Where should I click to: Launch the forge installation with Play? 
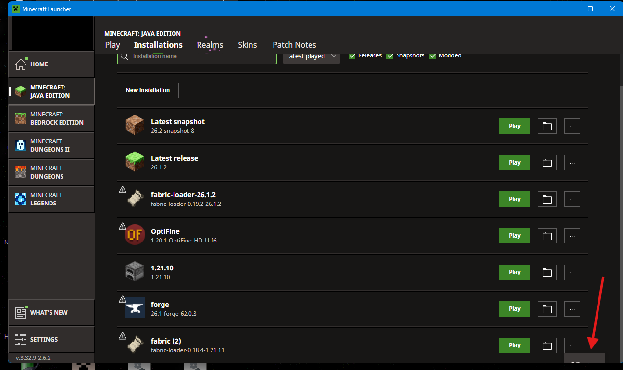tap(514, 309)
